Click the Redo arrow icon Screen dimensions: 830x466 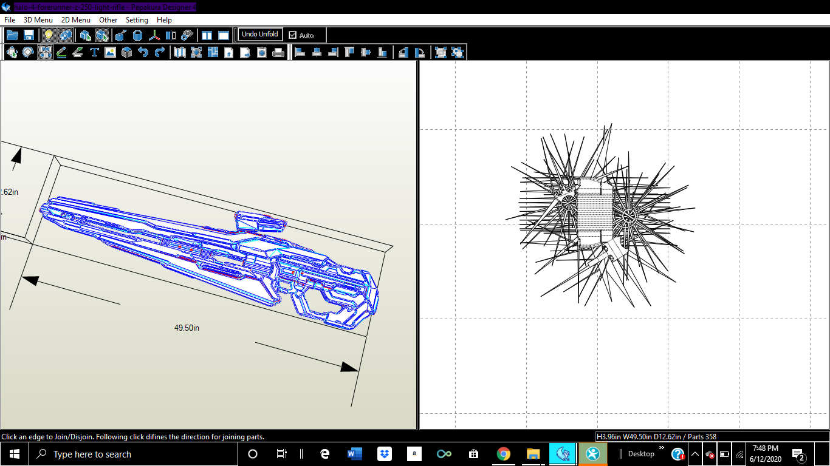point(159,52)
